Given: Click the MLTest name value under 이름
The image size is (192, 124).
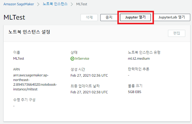Looking at the screenshot, I should pyautogui.click(x=19, y=58).
